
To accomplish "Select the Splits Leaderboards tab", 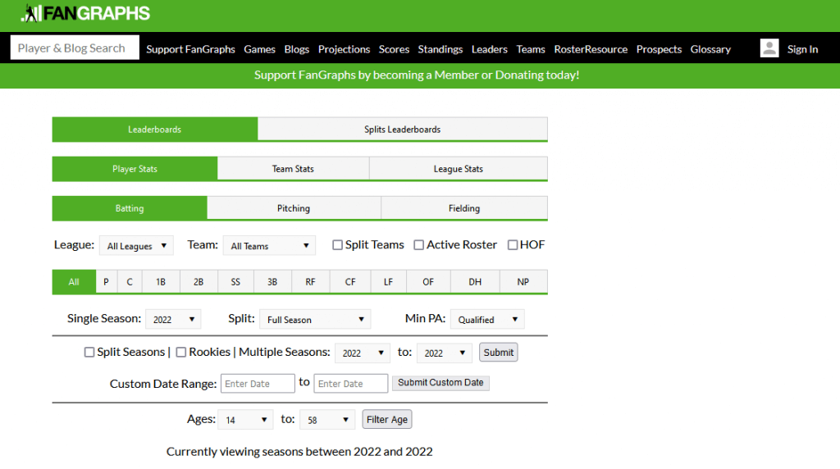I will click(402, 130).
